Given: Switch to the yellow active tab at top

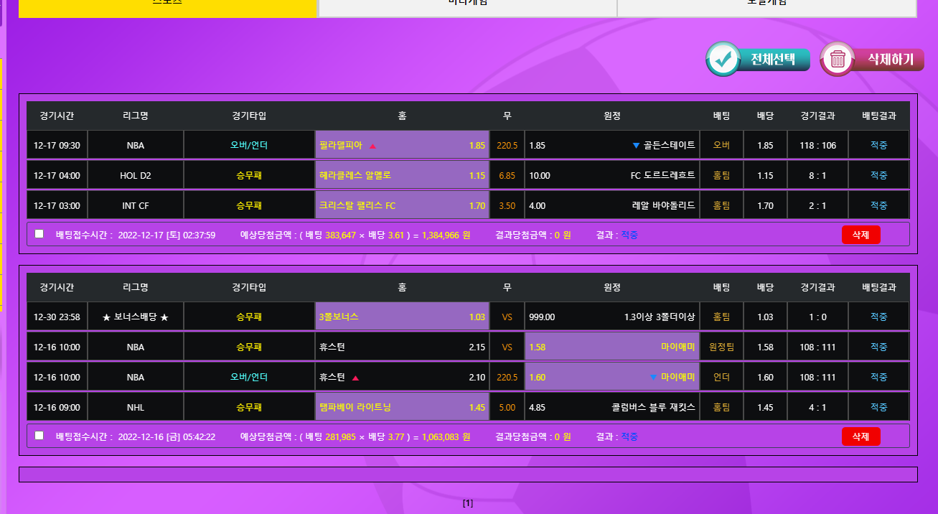Looking at the screenshot, I should pos(167,6).
